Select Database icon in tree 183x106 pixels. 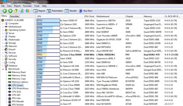6,66
